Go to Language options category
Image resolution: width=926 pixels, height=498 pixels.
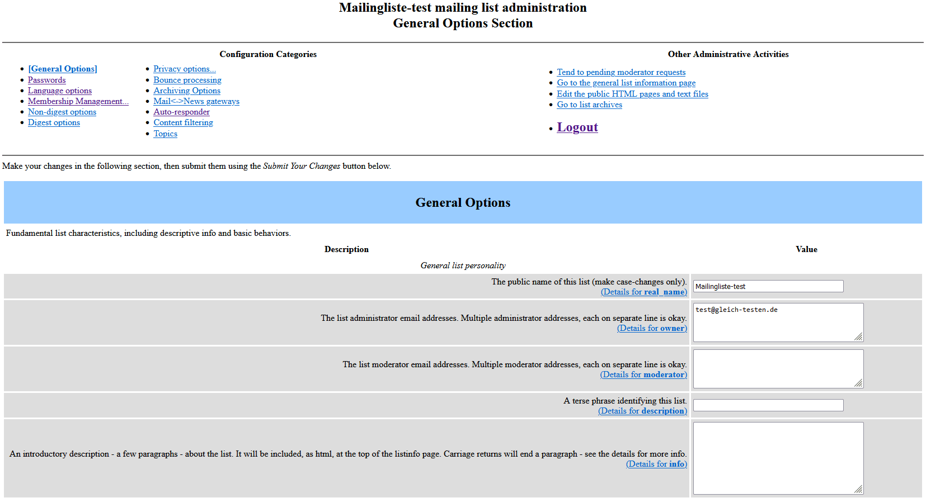[x=60, y=91]
